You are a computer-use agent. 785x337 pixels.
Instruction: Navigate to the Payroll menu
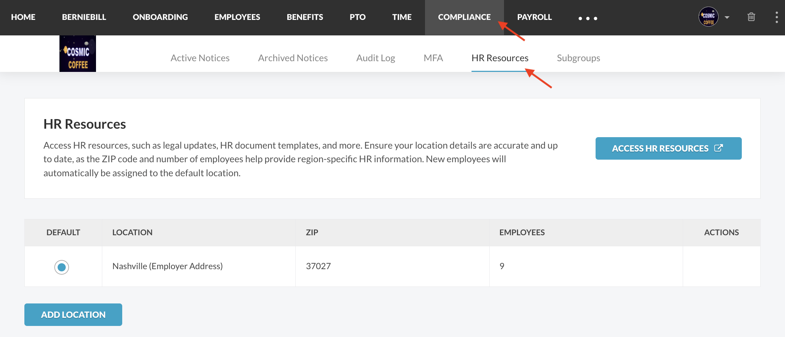click(x=534, y=17)
